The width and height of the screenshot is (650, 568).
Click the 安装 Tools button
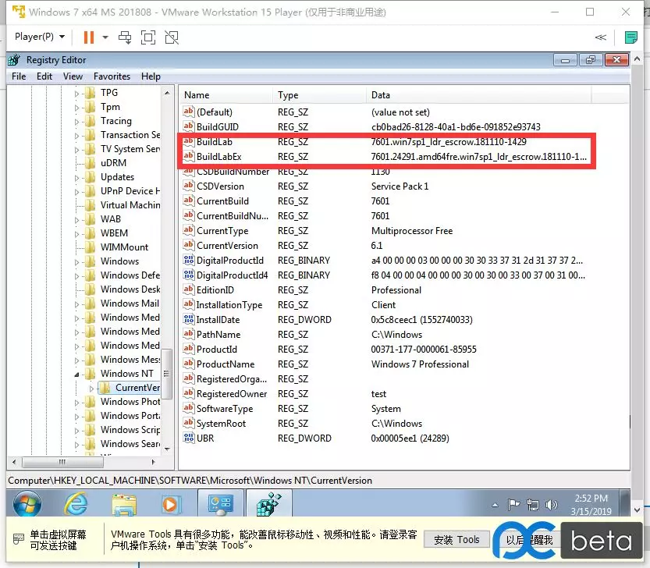tap(456, 539)
